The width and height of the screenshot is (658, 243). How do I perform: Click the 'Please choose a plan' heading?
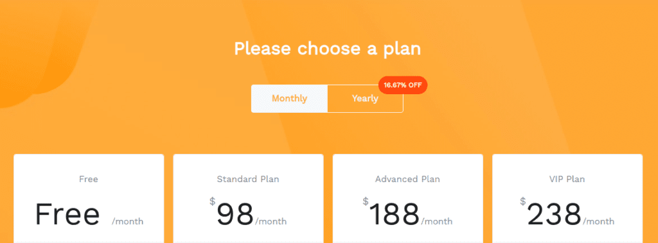tap(327, 49)
